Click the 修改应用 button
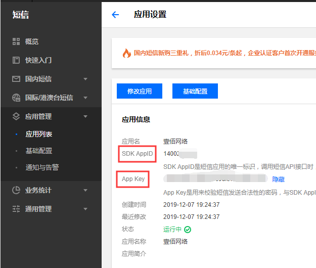The width and height of the screenshot is (316, 268). pos(140,91)
